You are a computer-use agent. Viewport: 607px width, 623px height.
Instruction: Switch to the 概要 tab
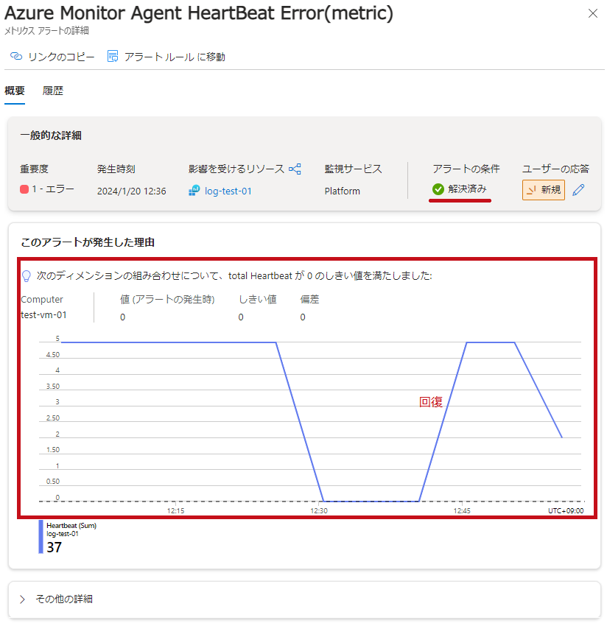click(x=15, y=91)
